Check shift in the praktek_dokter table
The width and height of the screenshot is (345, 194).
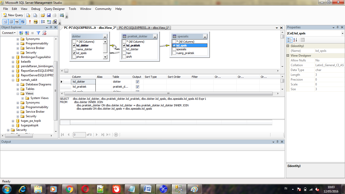coord(124,57)
